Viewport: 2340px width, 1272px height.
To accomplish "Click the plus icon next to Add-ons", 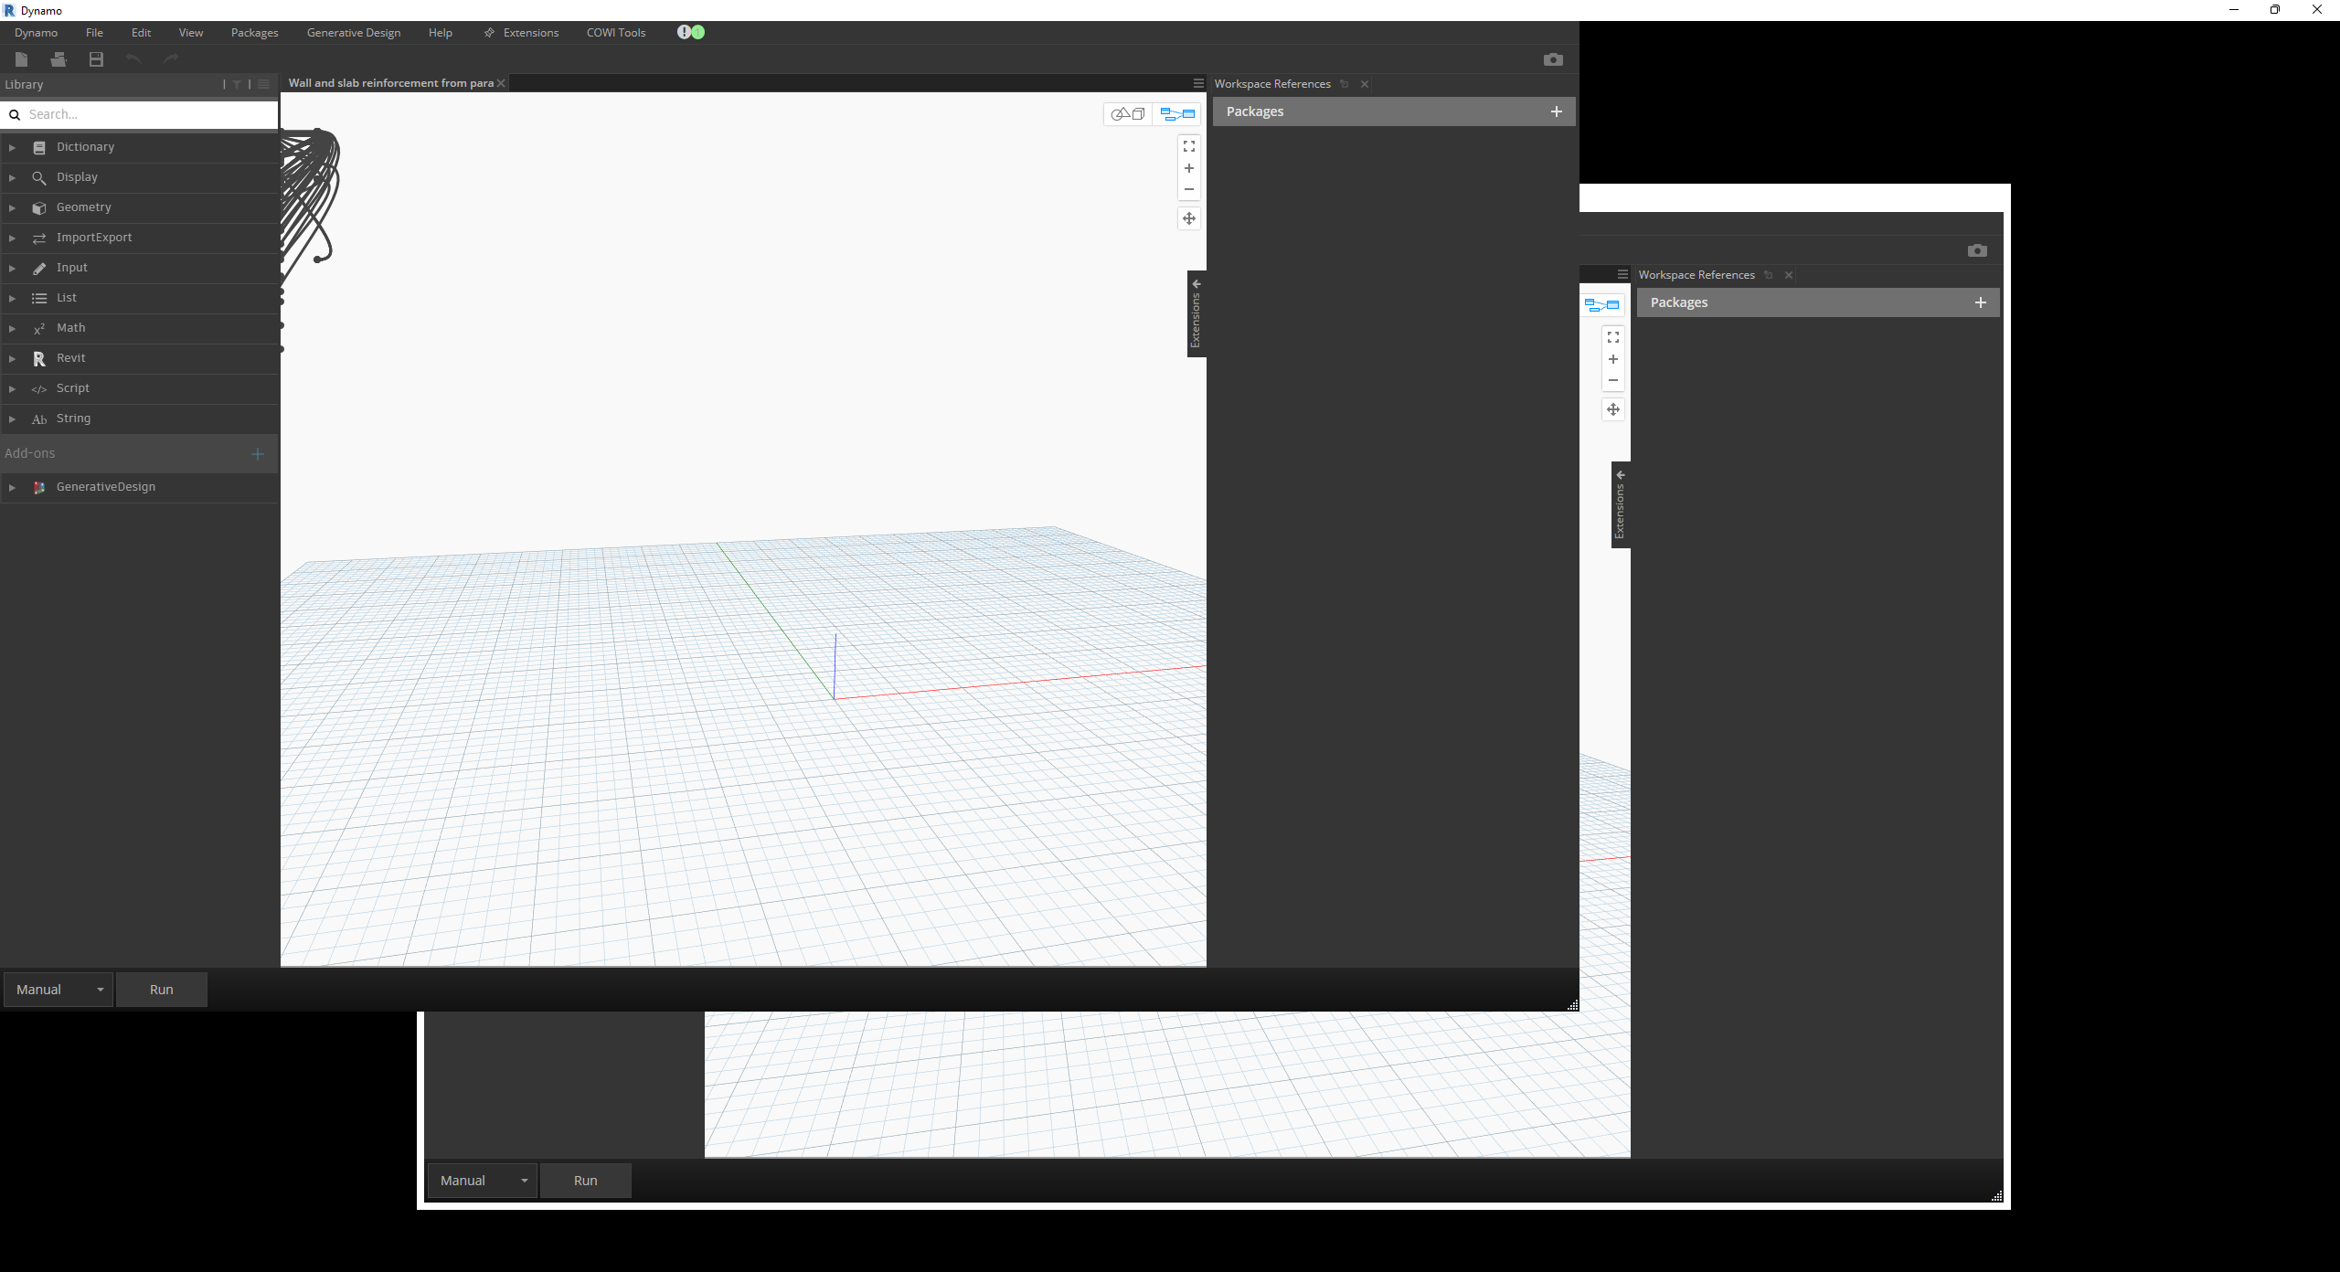I will 258,454.
